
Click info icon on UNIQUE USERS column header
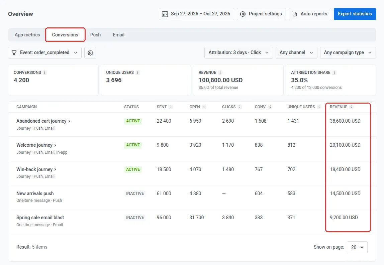[x=319, y=107]
